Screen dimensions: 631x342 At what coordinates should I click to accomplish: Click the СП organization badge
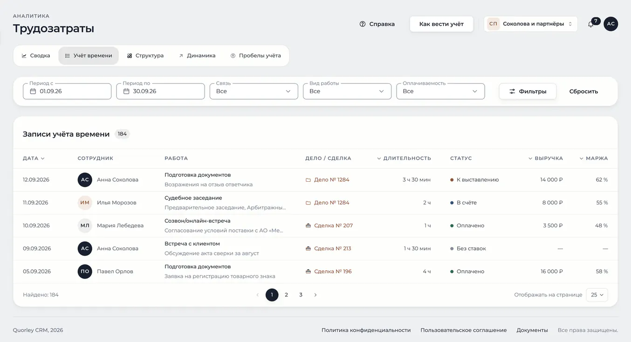493,24
